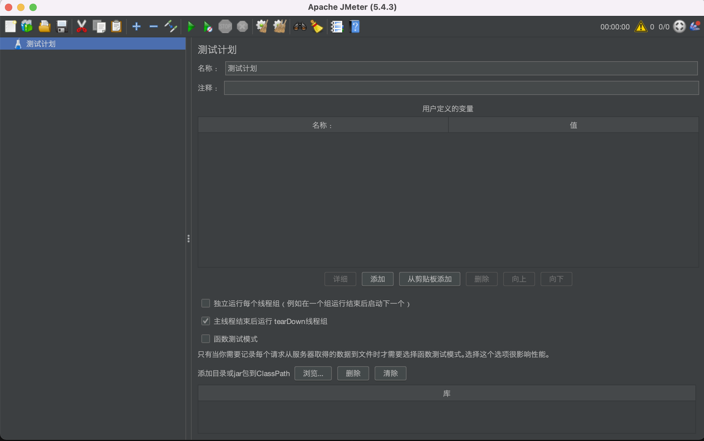The height and width of the screenshot is (441, 704).
Task: Click the 清除 ClassPath button
Action: (x=391, y=373)
